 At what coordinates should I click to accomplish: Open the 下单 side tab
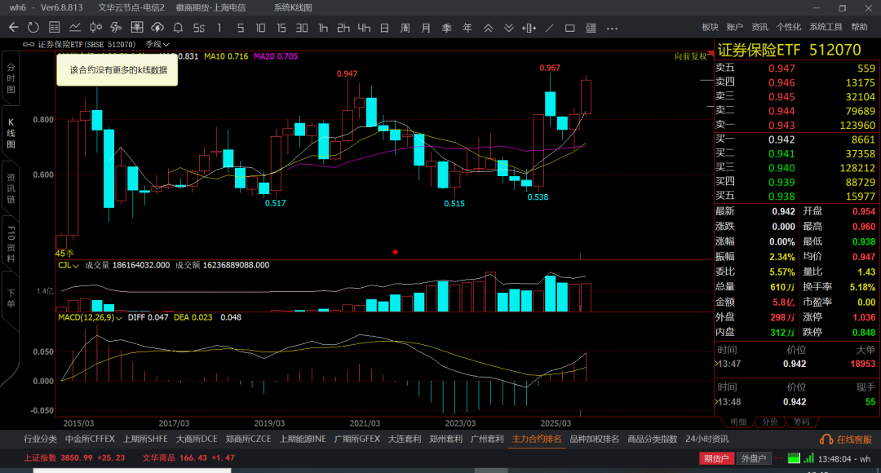(x=11, y=298)
